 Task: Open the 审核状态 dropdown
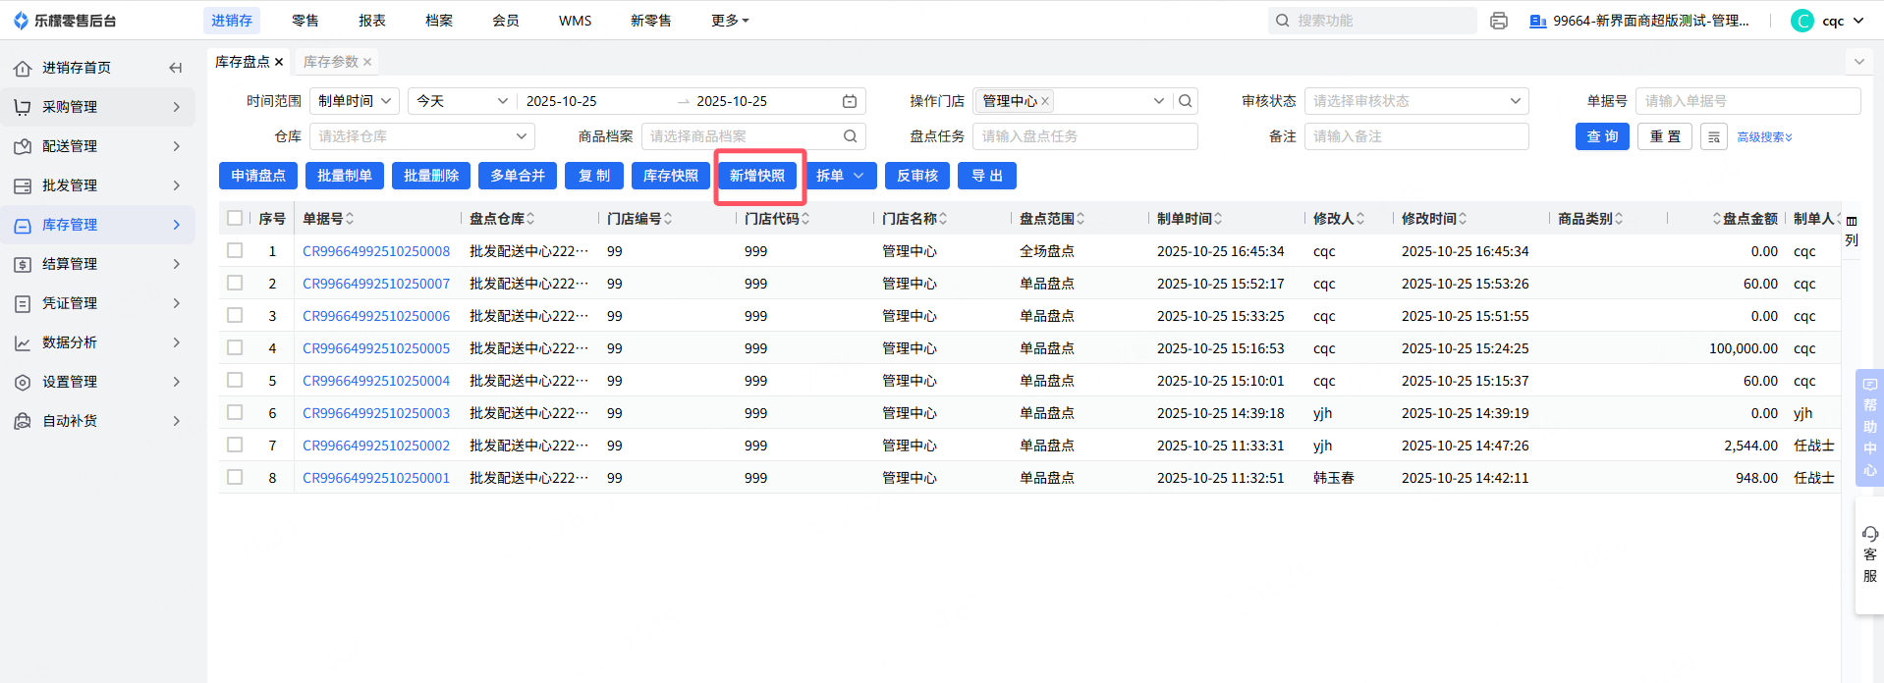tap(1416, 101)
